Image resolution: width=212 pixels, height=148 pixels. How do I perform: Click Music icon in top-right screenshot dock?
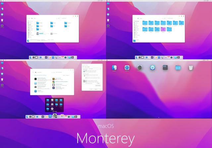pyautogui.click(x=149, y=57)
